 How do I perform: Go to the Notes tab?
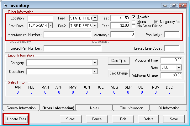[94, 108]
